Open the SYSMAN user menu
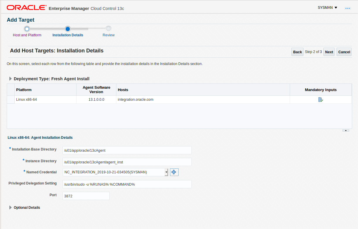358x229 pixels. pos(327,8)
